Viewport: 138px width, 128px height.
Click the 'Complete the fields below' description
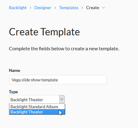[64, 49]
